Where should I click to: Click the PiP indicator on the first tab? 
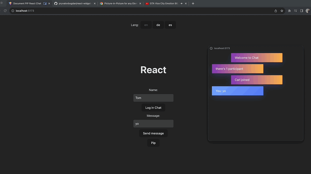pos(44,3)
